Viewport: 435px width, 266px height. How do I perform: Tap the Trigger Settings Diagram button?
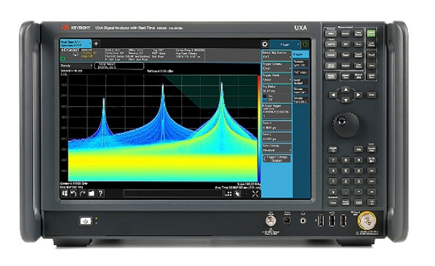pyautogui.click(x=276, y=158)
